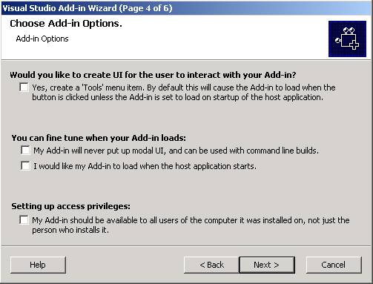Click the 'Would you like to create UI' question
This screenshot has width=373, height=284.
point(153,75)
